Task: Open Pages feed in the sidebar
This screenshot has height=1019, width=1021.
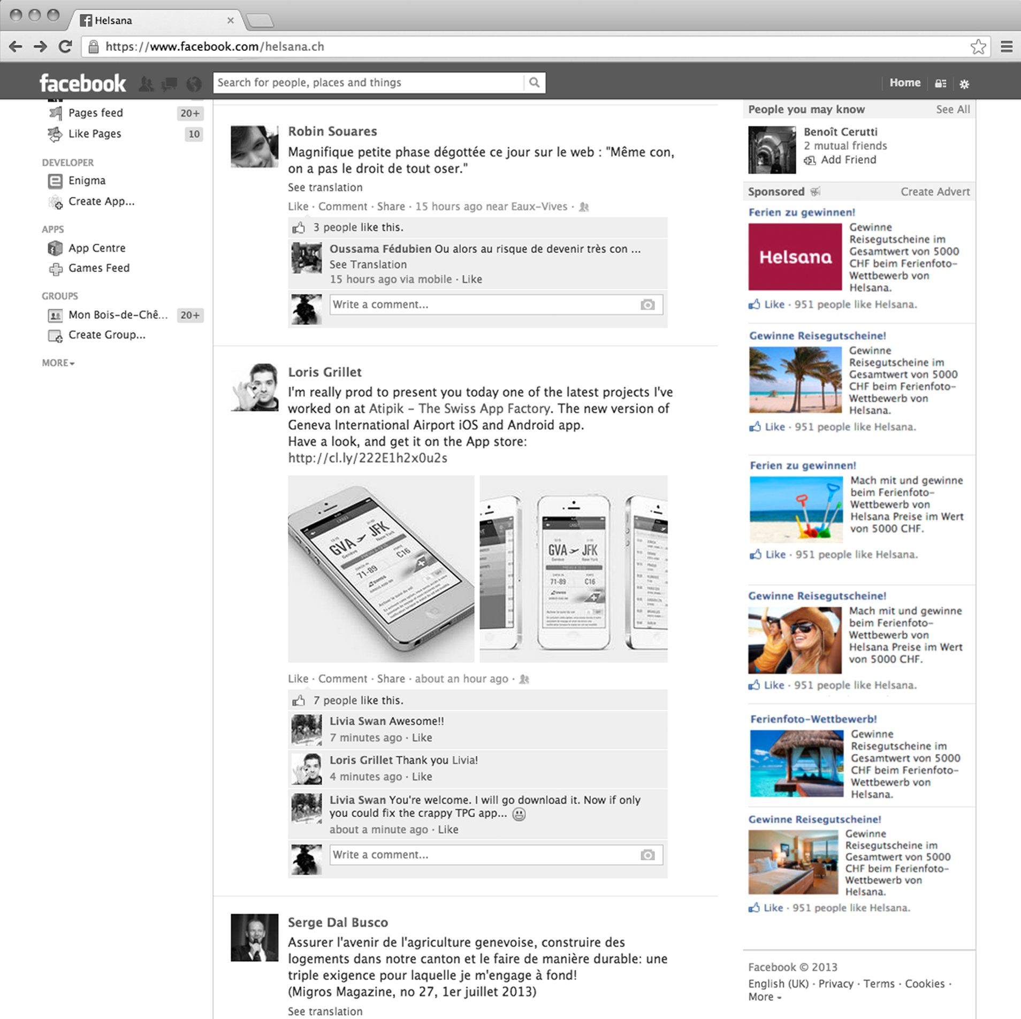Action: (96, 113)
